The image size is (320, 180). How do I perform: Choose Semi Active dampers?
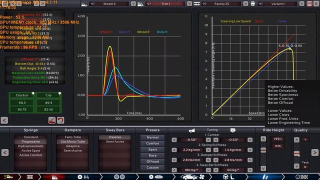[72, 150]
